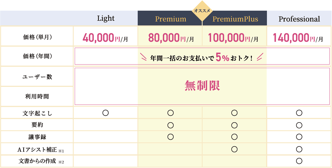The width and height of the screenshot is (332, 168).
Task: Select the Professional plan header
Action: (x=299, y=19)
